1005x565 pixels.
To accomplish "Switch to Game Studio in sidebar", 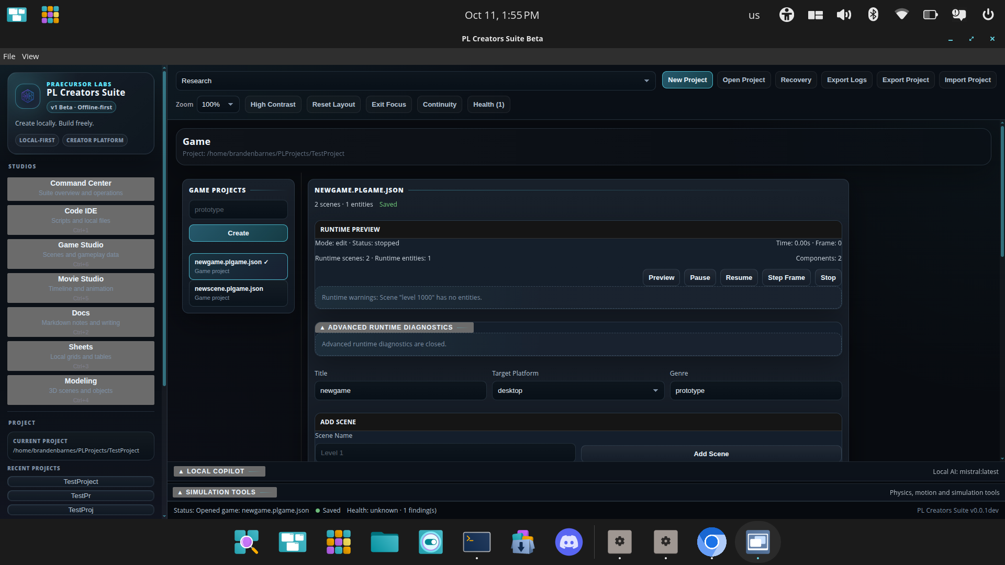I will [81, 254].
